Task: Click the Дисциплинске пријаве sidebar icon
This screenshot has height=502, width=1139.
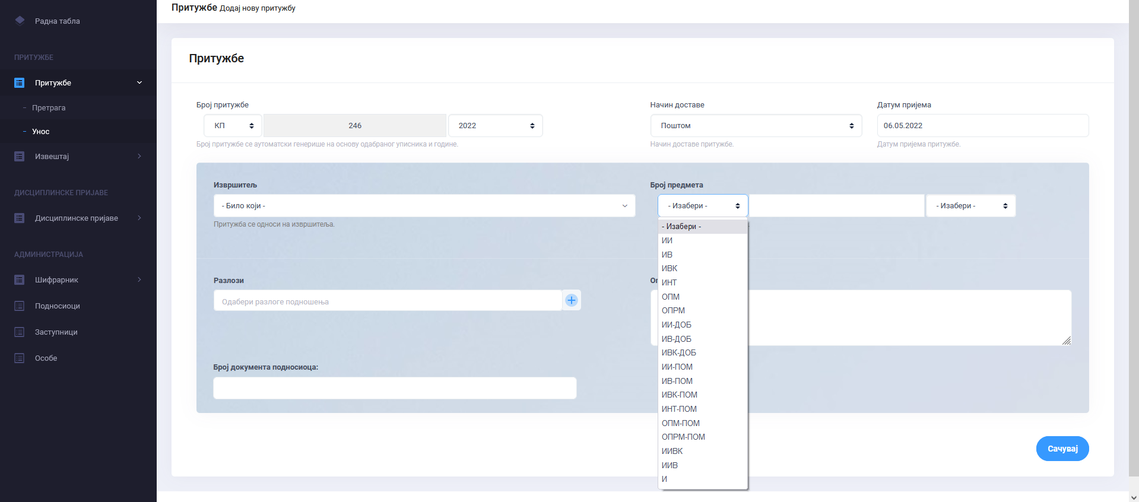Action: [x=20, y=218]
